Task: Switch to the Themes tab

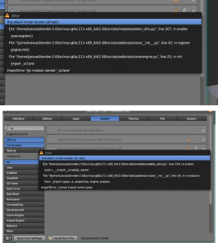Action: point(133,118)
